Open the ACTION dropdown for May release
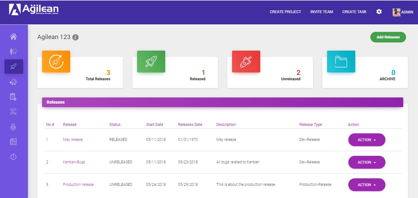The width and height of the screenshot is (418, 198). 367,140
